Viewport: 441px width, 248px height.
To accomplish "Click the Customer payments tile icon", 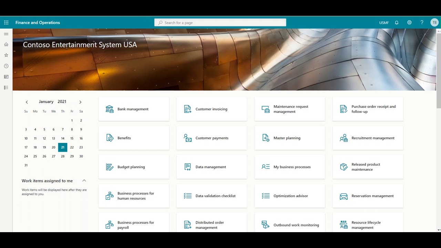I will [x=187, y=138].
